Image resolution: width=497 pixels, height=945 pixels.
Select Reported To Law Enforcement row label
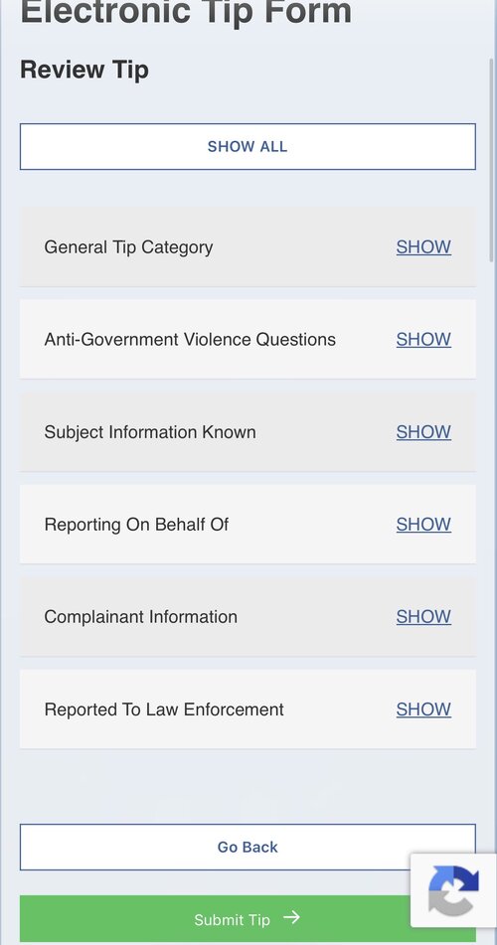click(164, 709)
